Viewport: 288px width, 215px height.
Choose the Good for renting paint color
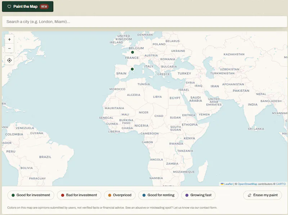(158, 195)
